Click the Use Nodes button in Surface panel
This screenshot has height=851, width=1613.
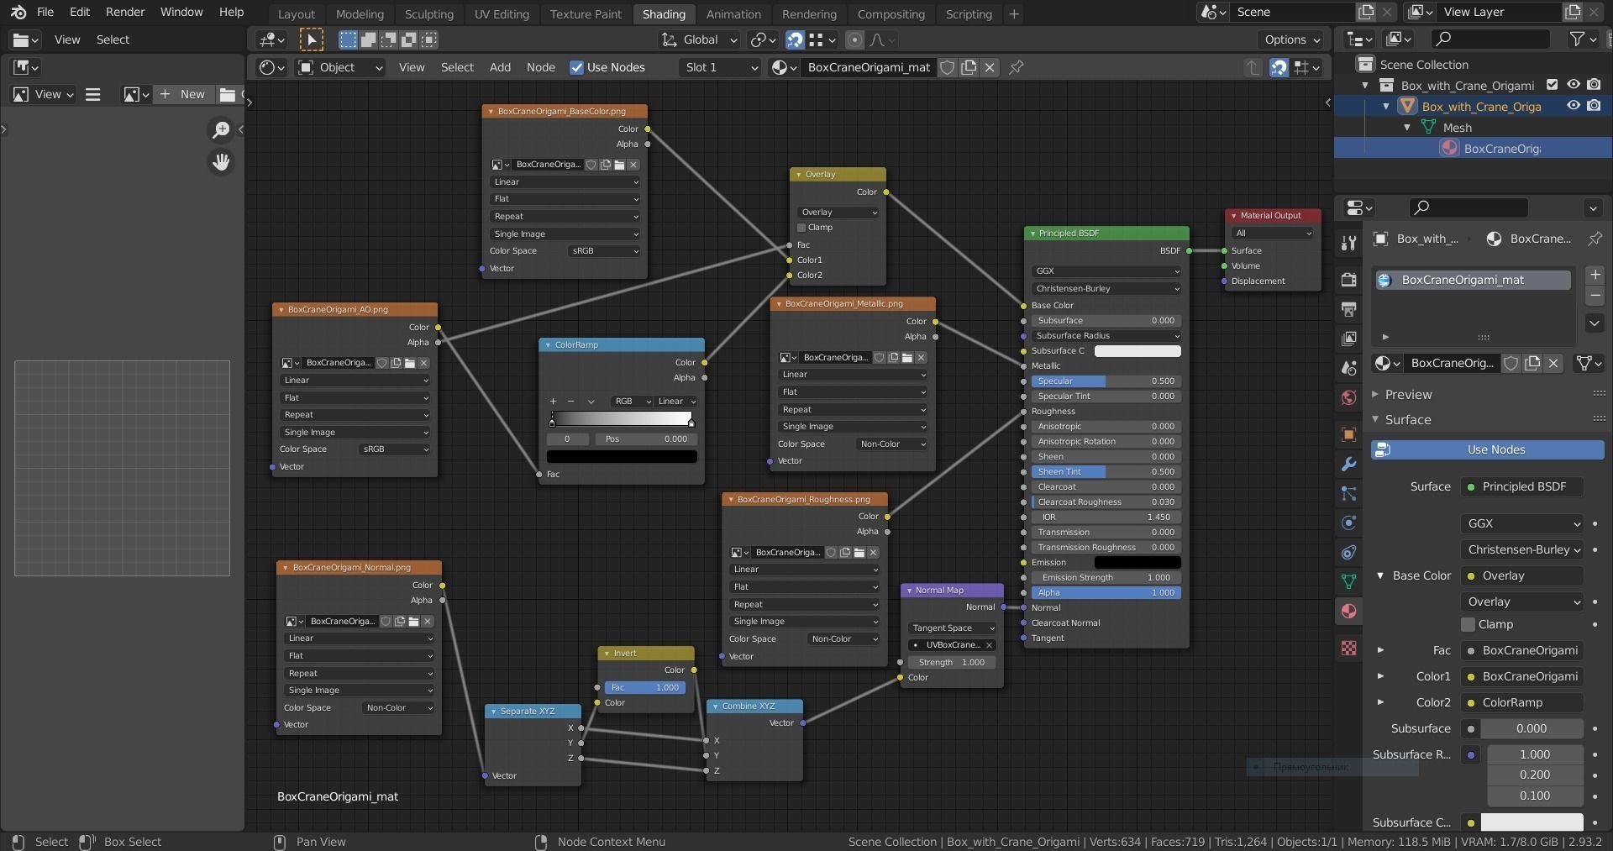tap(1488, 450)
